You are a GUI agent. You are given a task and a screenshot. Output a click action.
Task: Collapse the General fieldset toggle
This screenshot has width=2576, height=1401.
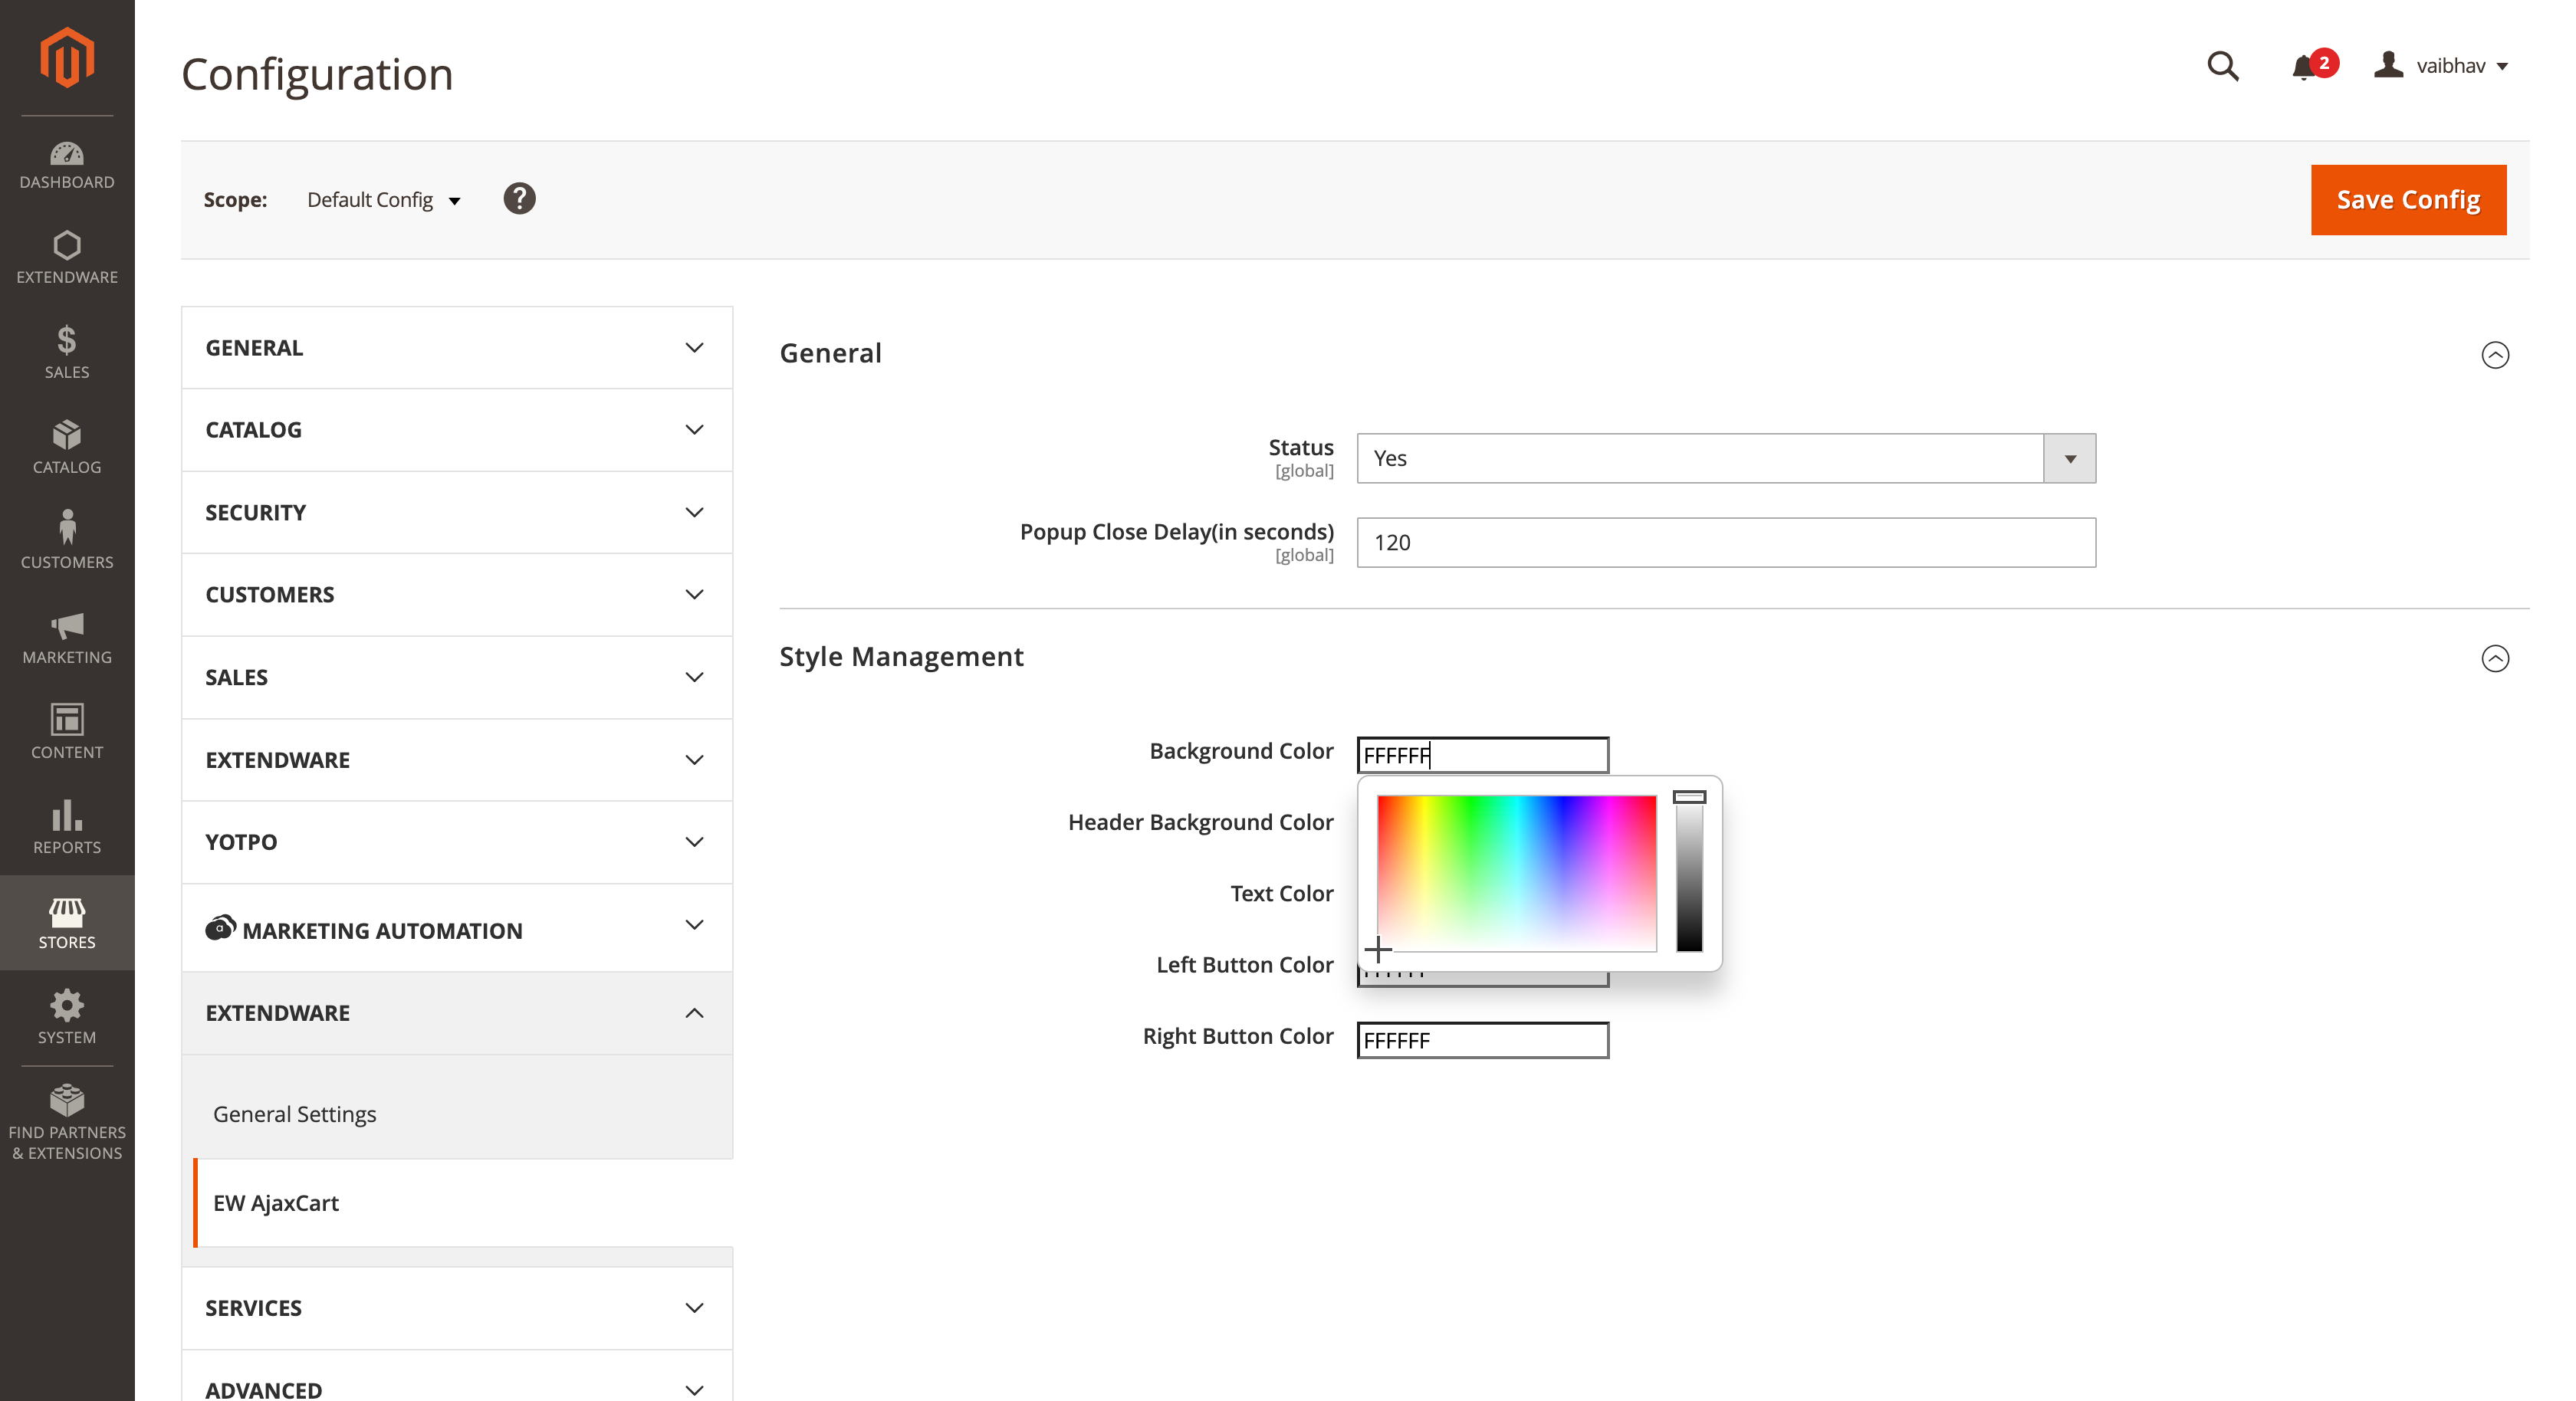pos(2495,355)
